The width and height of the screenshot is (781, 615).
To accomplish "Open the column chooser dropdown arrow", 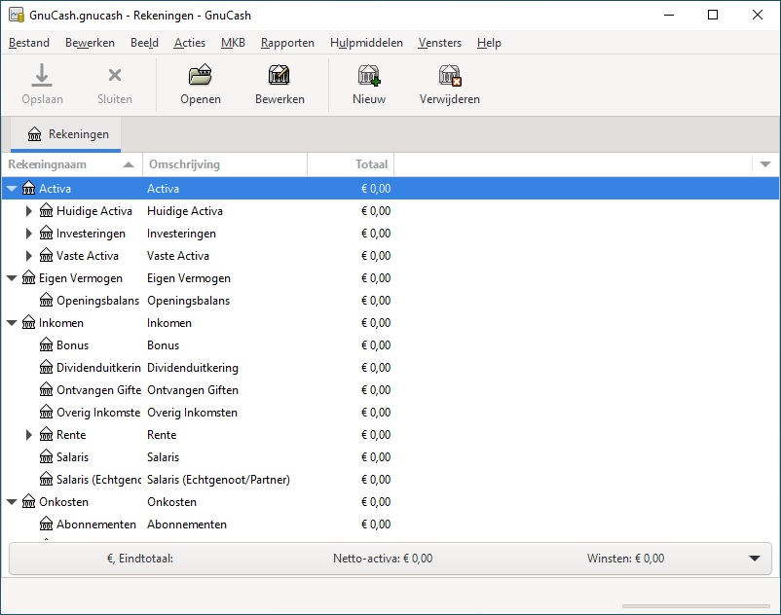I will tap(765, 164).
